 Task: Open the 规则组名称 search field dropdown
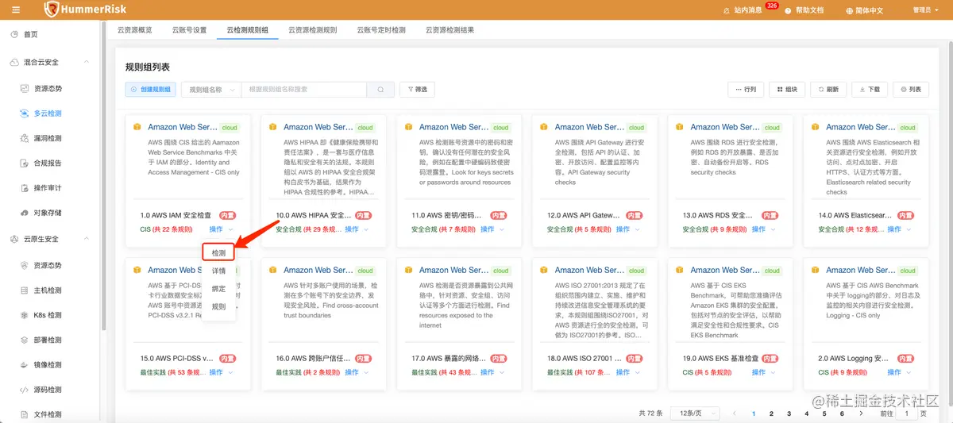pos(211,90)
